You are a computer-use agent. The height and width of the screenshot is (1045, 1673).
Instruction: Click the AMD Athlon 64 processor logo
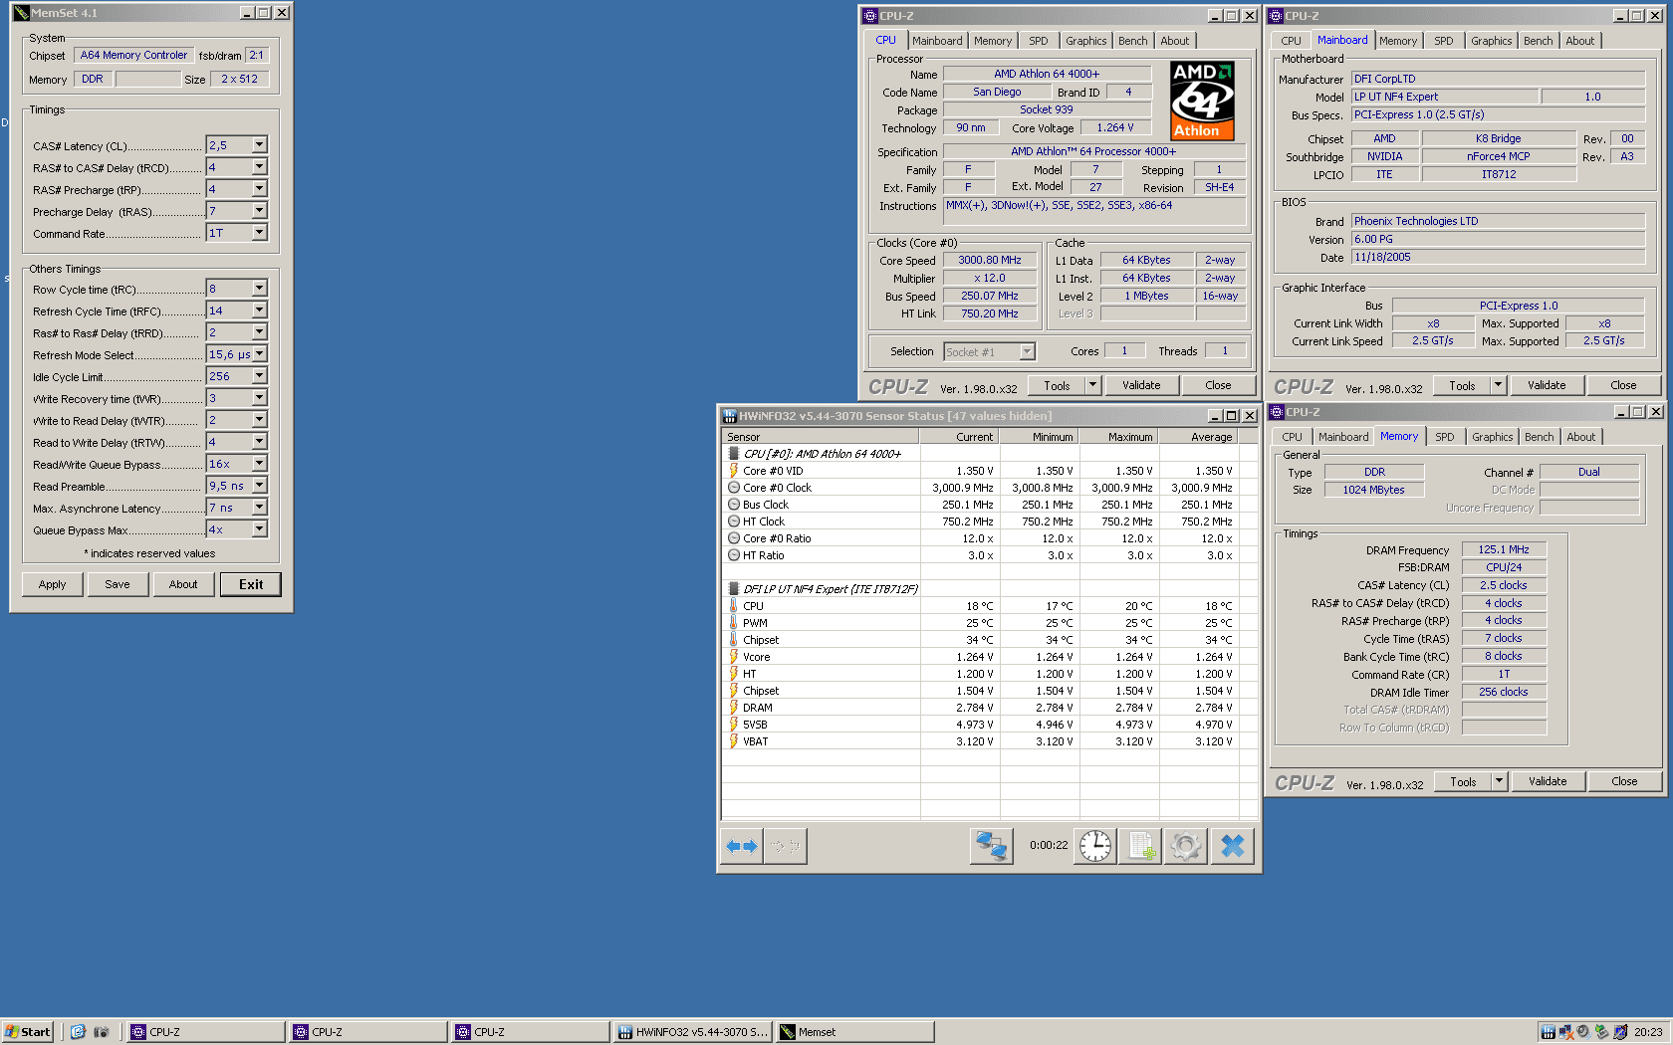click(1203, 101)
